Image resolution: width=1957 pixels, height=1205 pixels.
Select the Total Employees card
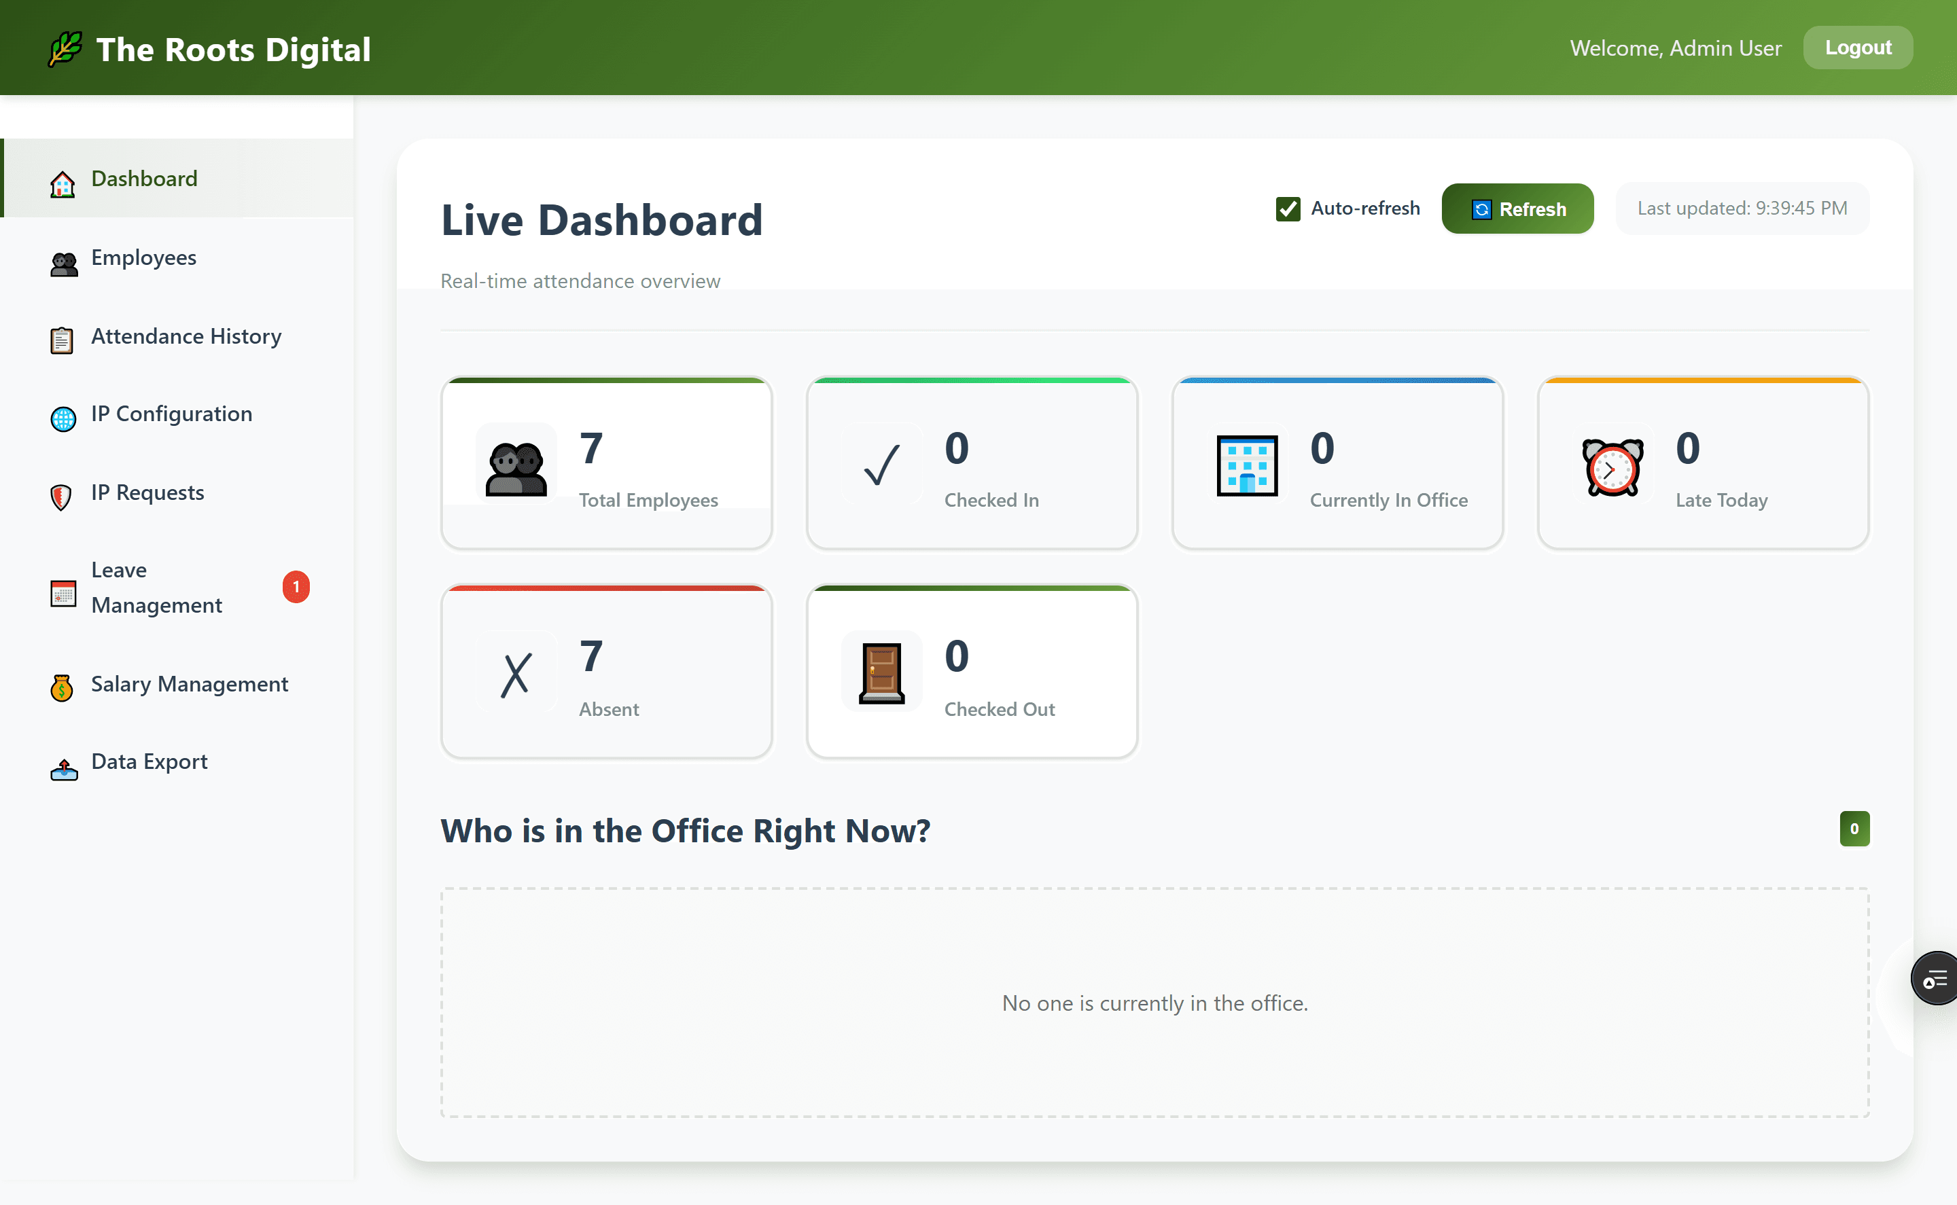(x=607, y=463)
